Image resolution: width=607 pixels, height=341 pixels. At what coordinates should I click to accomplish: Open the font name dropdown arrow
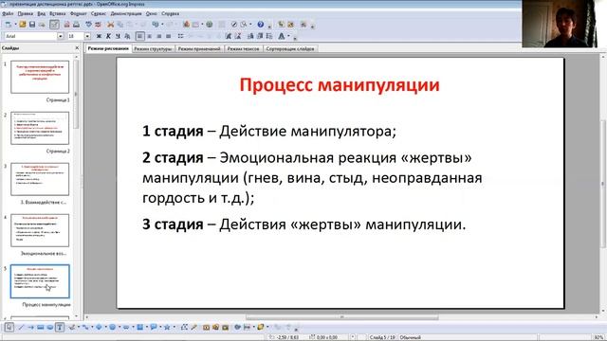point(61,36)
